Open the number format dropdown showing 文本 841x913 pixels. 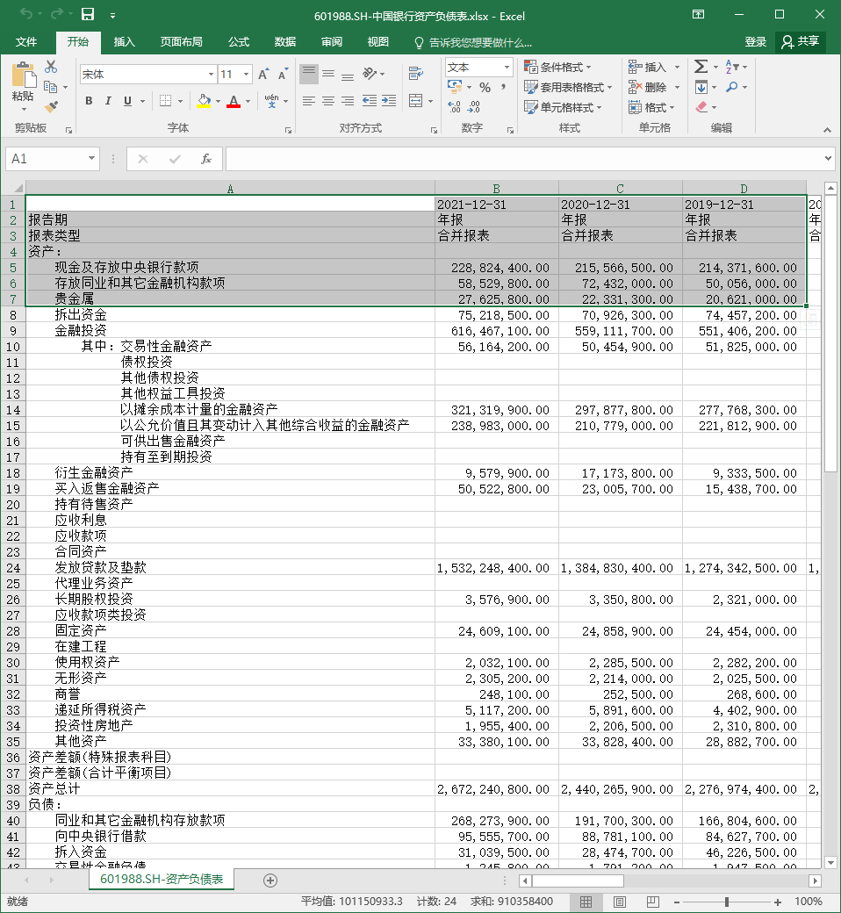click(507, 67)
